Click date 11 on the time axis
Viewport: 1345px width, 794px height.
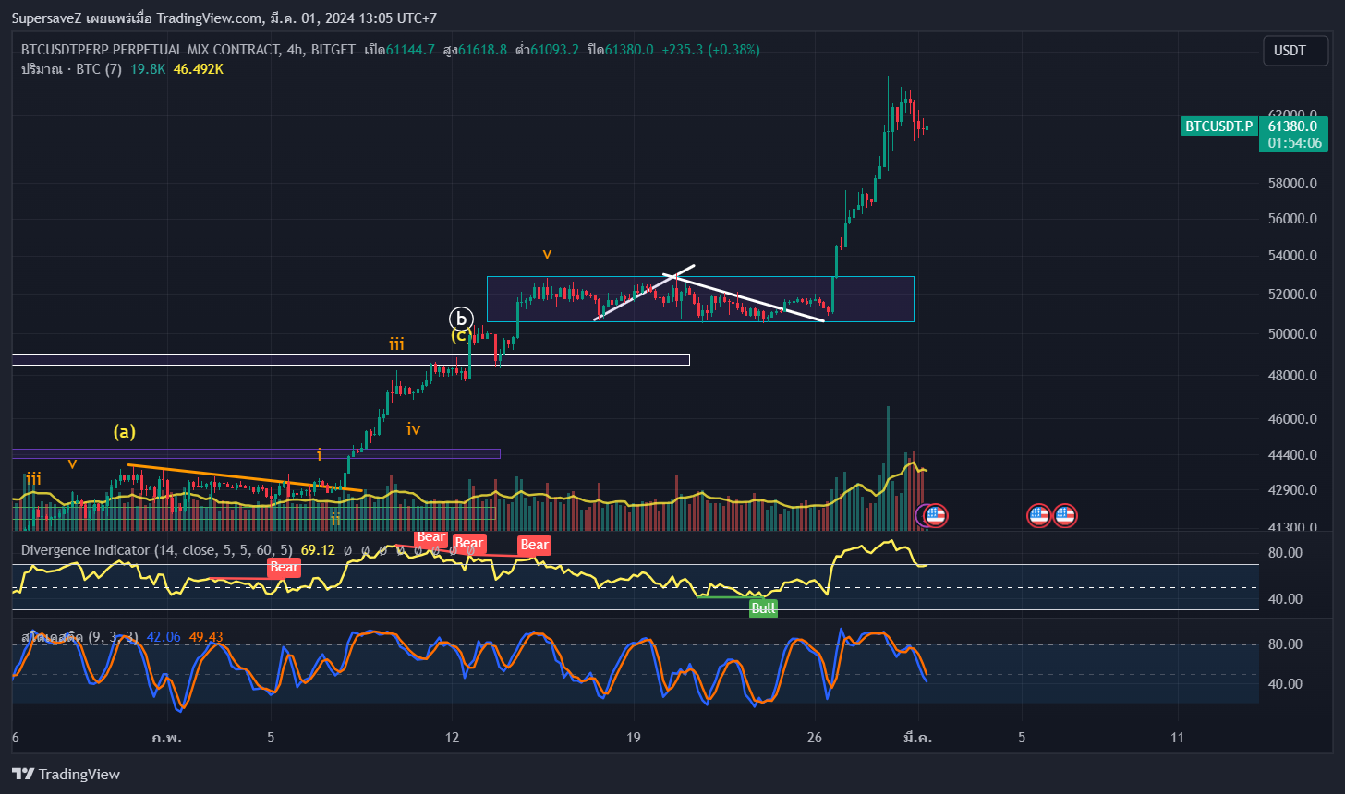[1177, 738]
